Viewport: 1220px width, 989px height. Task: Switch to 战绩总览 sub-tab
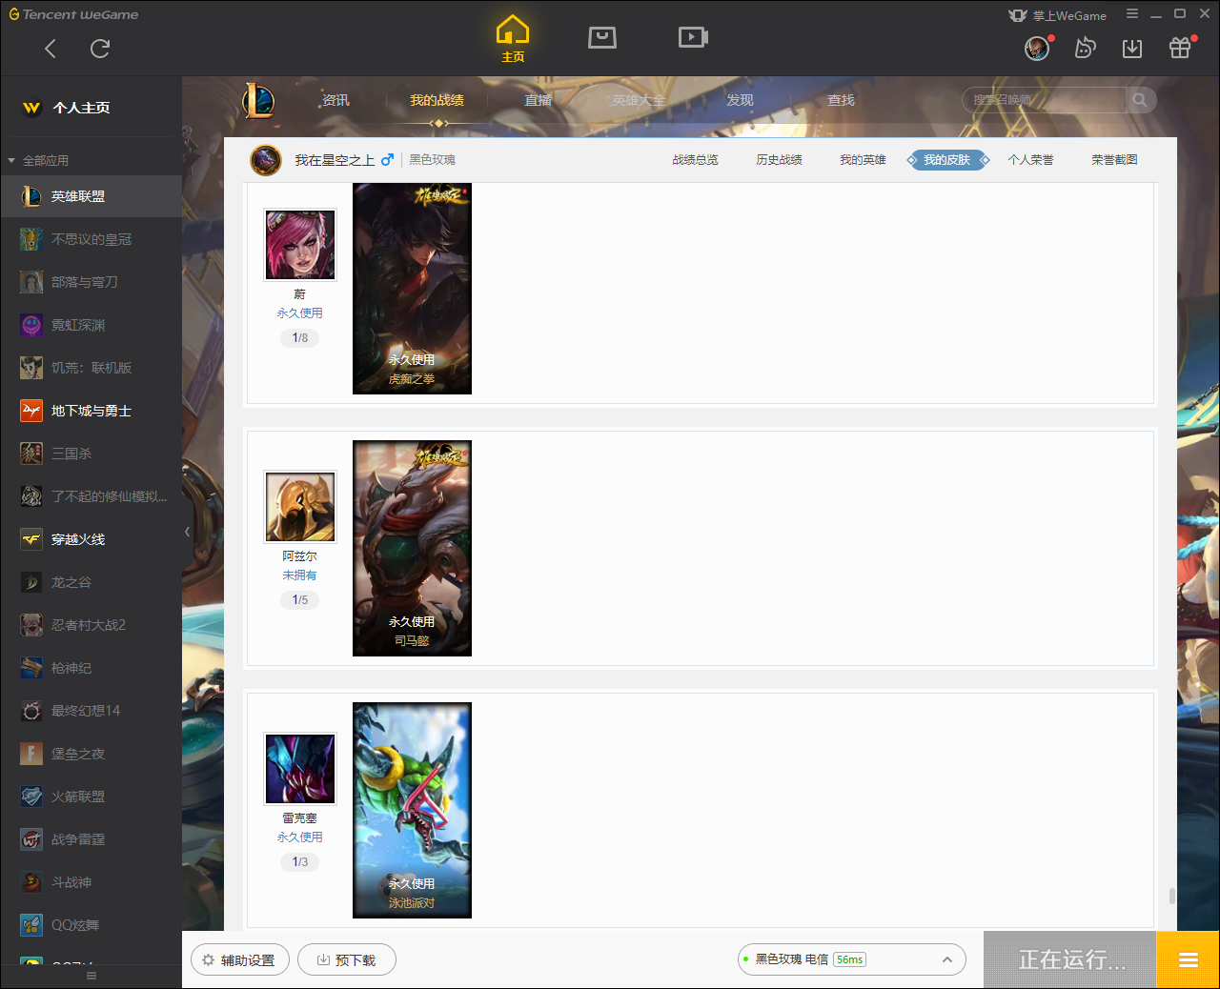(695, 160)
